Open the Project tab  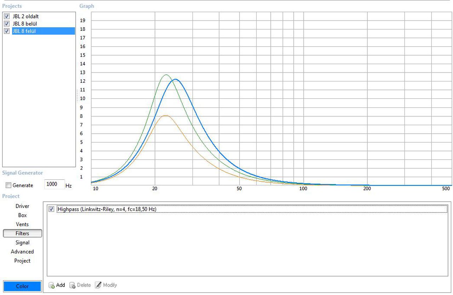click(x=22, y=261)
